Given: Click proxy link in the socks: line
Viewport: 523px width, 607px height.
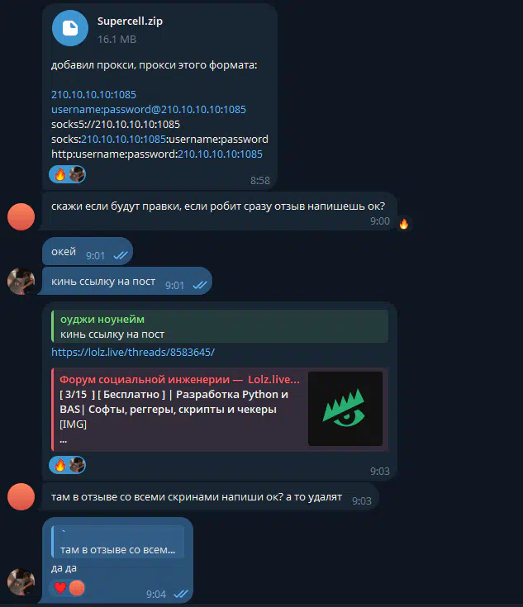Looking at the screenshot, I should pyautogui.click(x=123, y=140).
